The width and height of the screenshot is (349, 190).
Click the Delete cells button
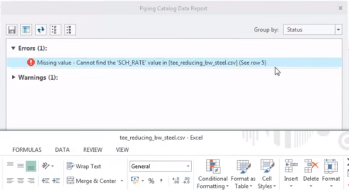tap(311, 174)
